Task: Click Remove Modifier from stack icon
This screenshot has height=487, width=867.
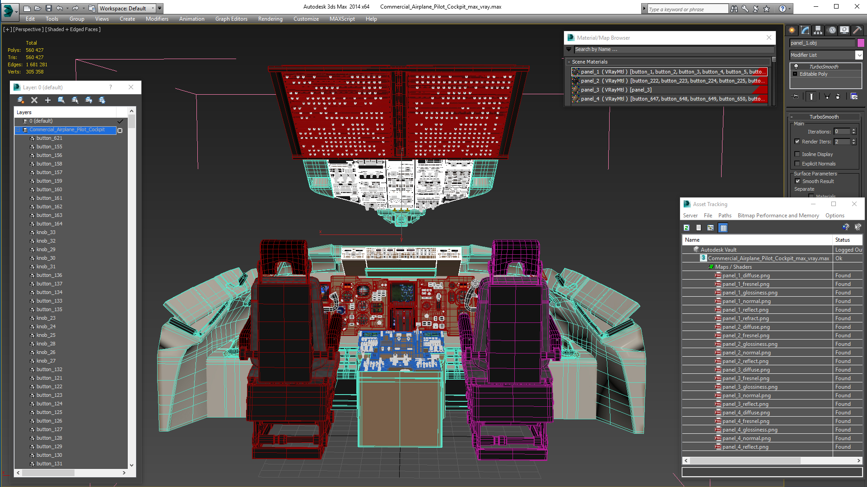Action: pyautogui.click(x=838, y=96)
